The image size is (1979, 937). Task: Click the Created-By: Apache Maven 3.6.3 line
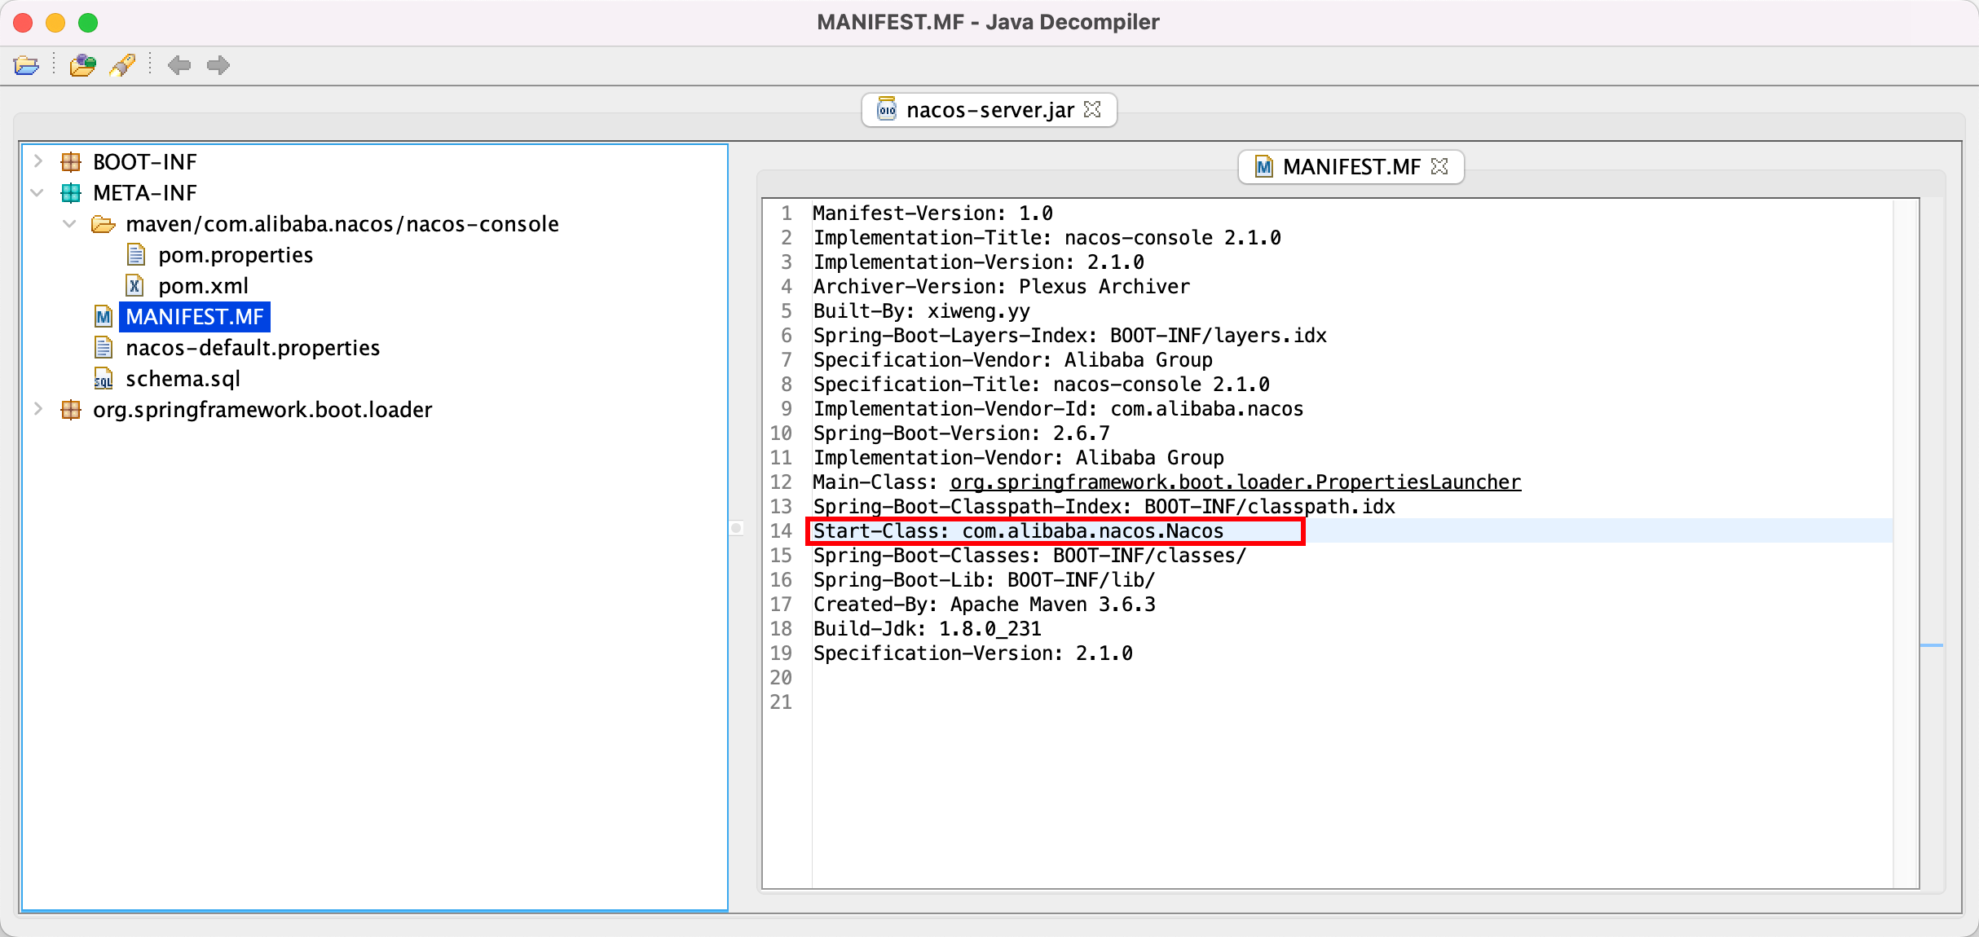click(984, 605)
